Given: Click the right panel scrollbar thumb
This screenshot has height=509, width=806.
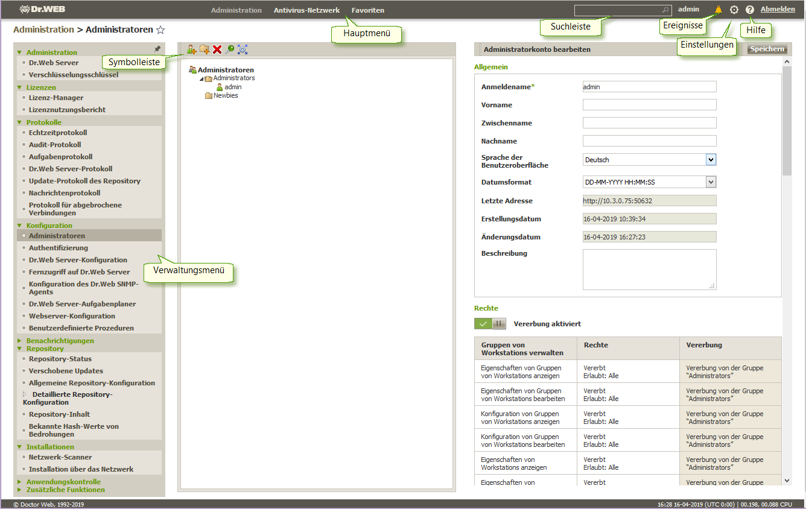Looking at the screenshot, I should (787, 121).
